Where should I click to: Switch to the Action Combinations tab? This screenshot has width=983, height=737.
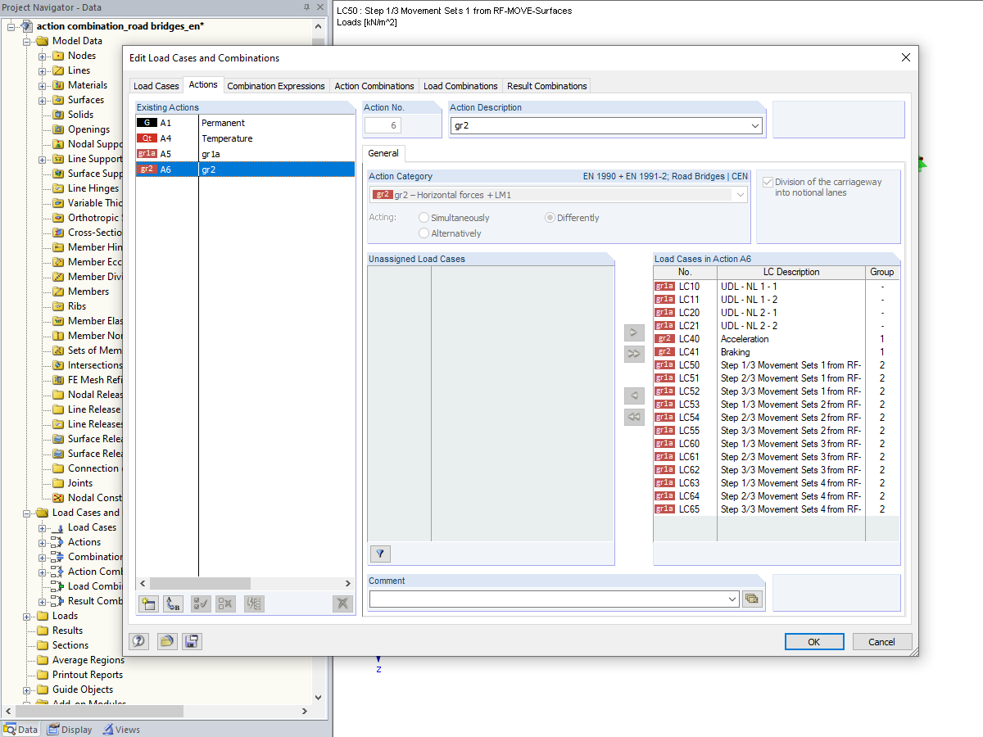374,86
